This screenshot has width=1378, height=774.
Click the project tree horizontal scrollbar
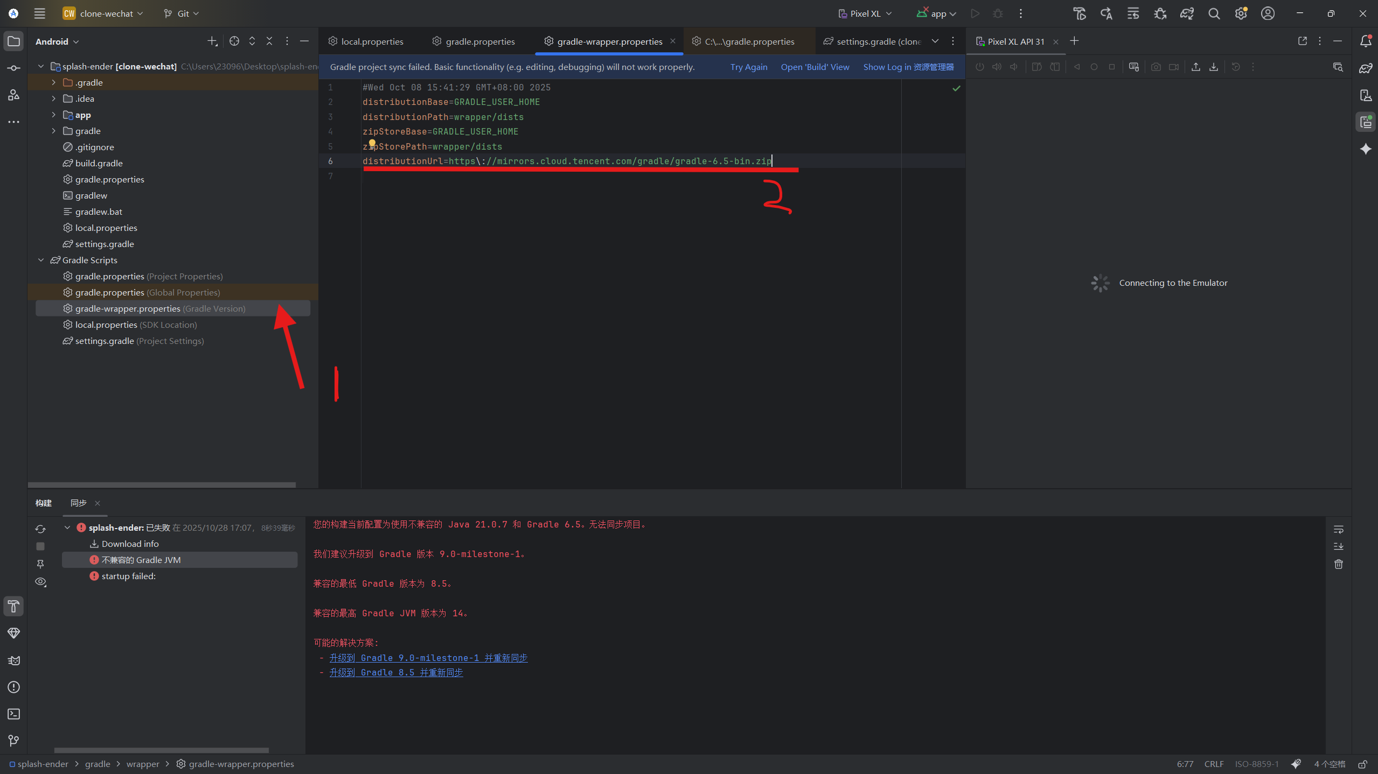[x=162, y=484]
